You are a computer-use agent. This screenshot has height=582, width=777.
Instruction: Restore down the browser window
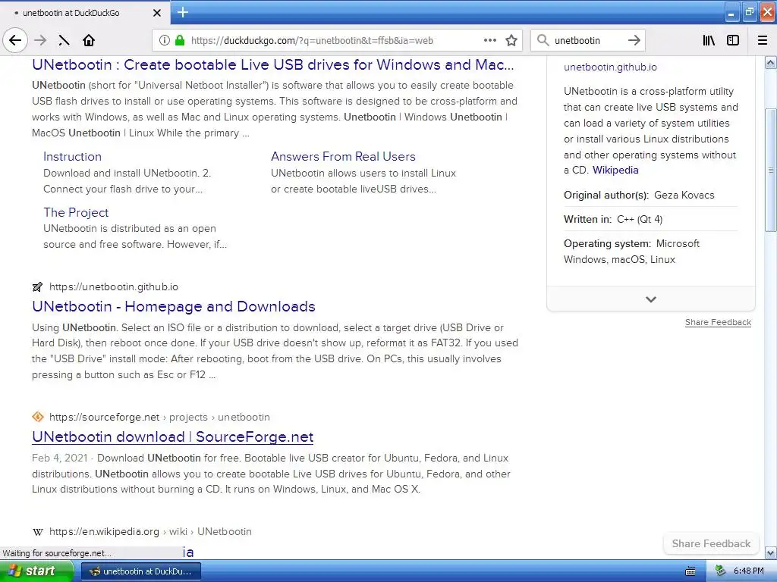(x=749, y=12)
